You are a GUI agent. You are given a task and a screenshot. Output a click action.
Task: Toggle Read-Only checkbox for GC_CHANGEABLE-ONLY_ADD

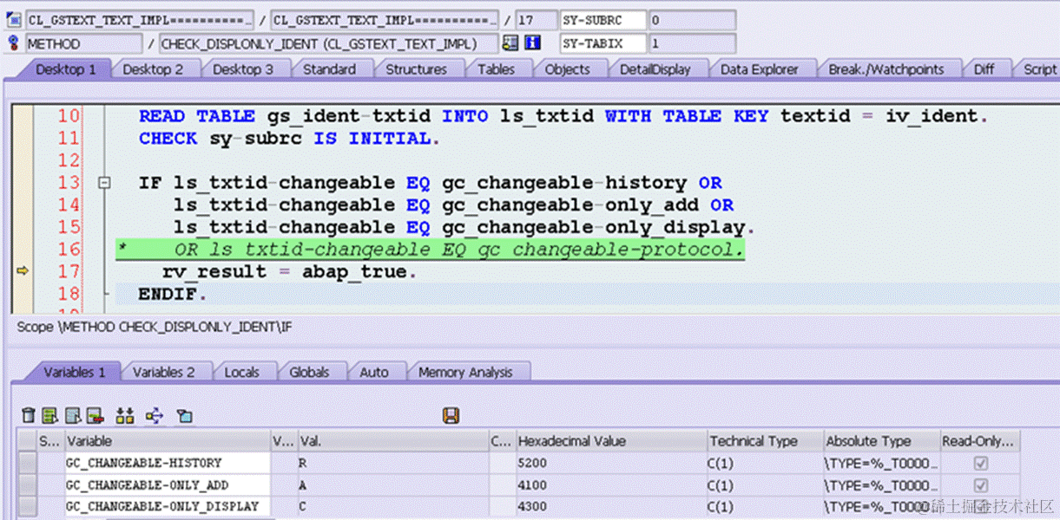click(981, 485)
